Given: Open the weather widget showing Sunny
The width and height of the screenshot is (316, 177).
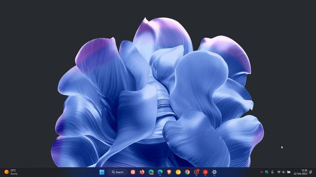Looking at the screenshot, I should pos(11,172).
